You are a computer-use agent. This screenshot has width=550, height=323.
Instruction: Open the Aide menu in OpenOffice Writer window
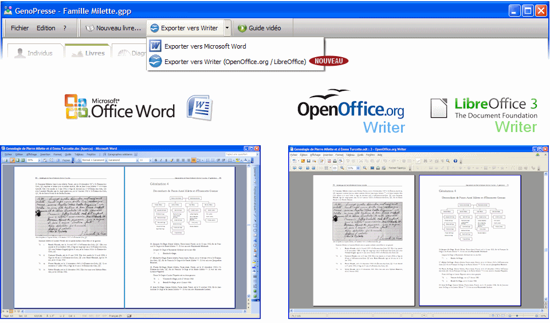[x=380, y=155]
